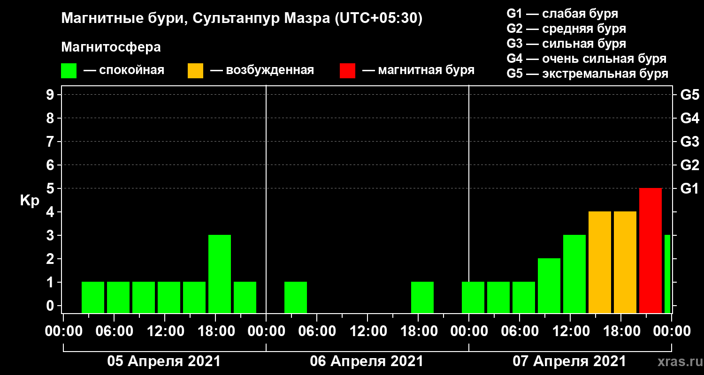Click the '— спокойная' legend label
704x375 pixels.
pyautogui.click(x=124, y=70)
